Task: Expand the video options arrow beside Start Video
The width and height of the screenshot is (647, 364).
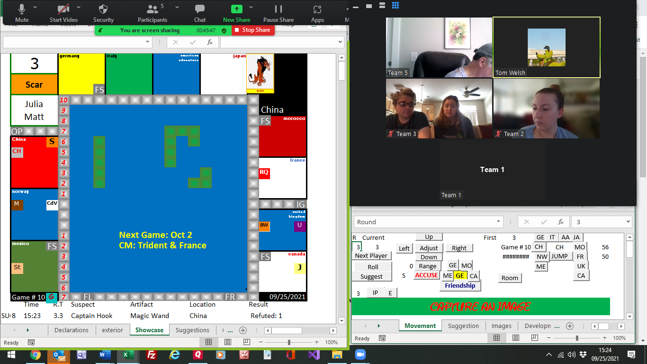Action: tap(79, 8)
